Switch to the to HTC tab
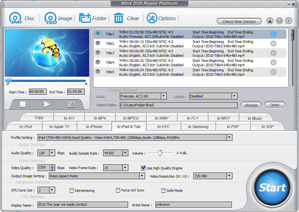The image size is (299, 212). 164,127
